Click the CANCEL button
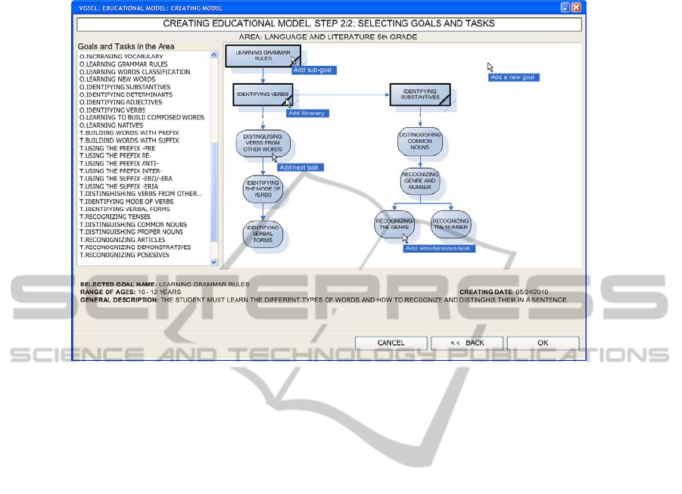This screenshot has height=494, width=682. (391, 343)
